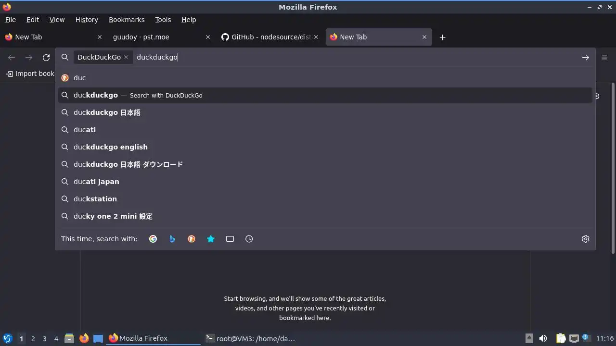This screenshot has height=346, width=616.
Task: Click the page vertical scrollbar
Action: [x=613, y=168]
